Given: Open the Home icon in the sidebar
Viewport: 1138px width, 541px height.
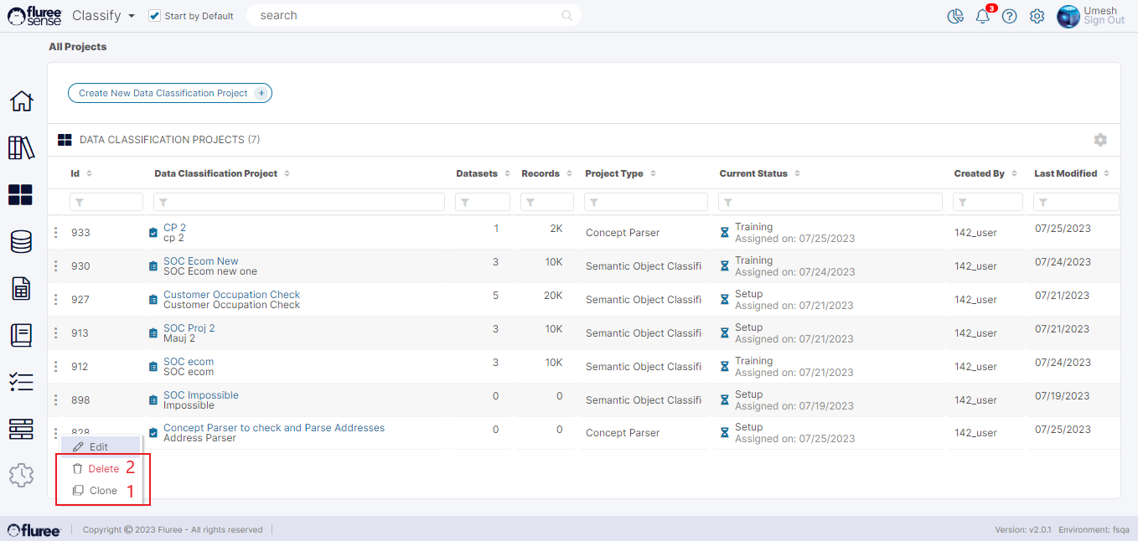Looking at the screenshot, I should [21, 101].
